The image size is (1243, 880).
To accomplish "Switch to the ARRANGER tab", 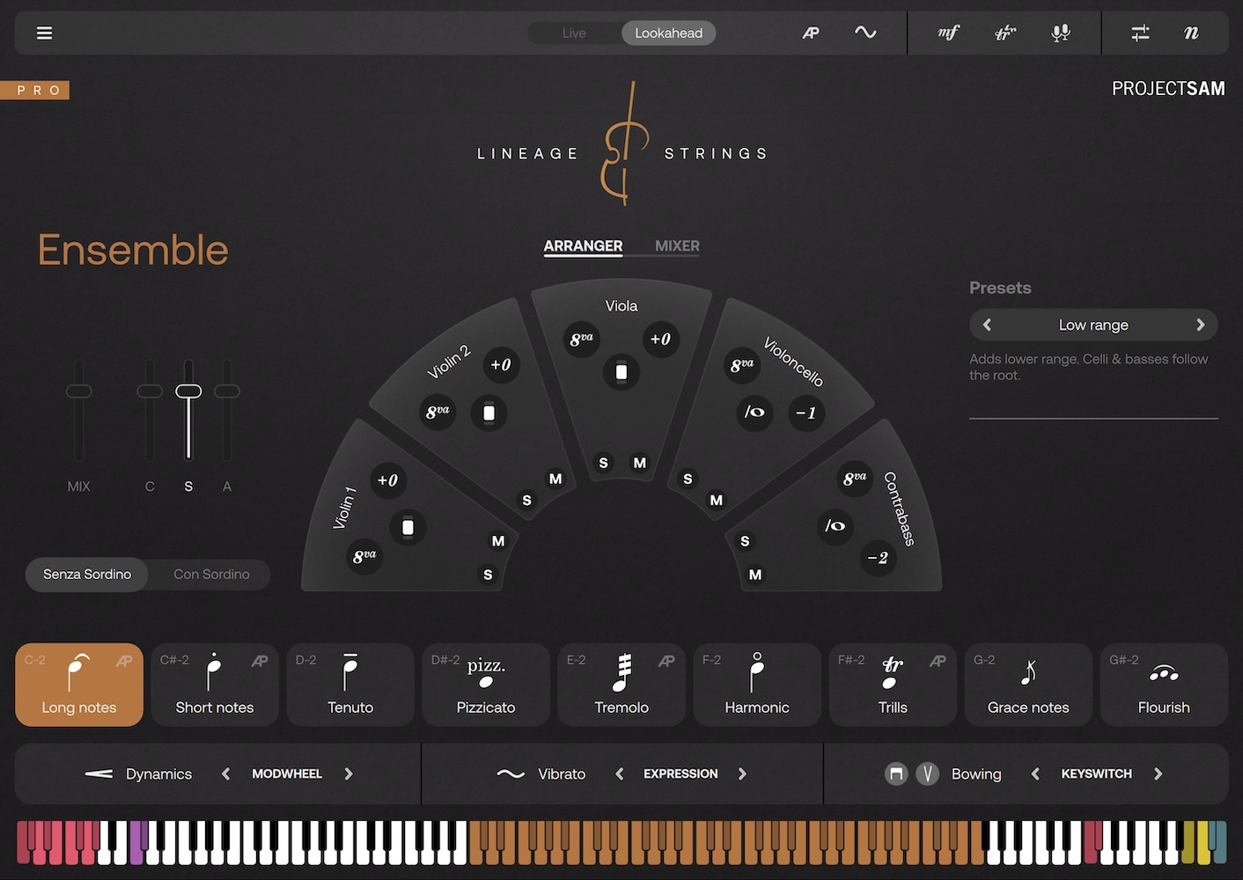I will 583,246.
